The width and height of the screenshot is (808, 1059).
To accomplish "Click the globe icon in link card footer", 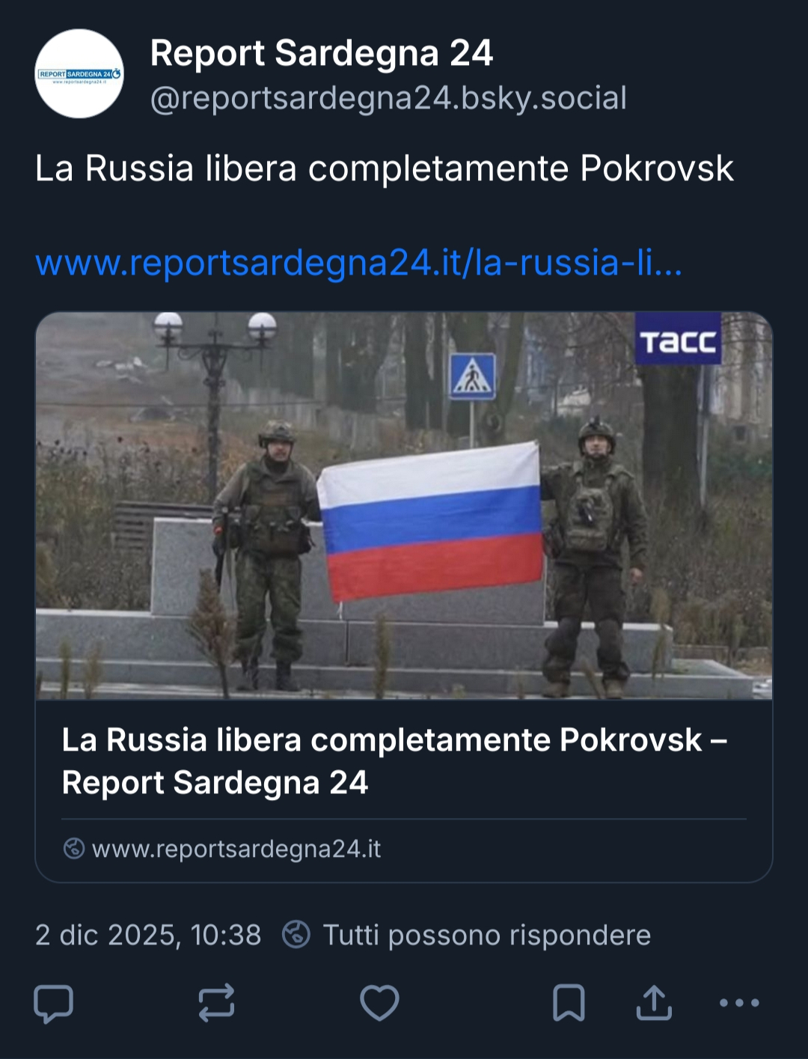I will pyautogui.click(x=73, y=849).
